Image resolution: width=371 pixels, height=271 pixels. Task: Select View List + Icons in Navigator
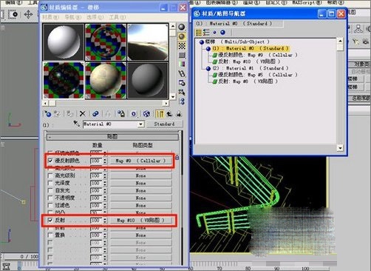pyautogui.click(x=206, y=33)
